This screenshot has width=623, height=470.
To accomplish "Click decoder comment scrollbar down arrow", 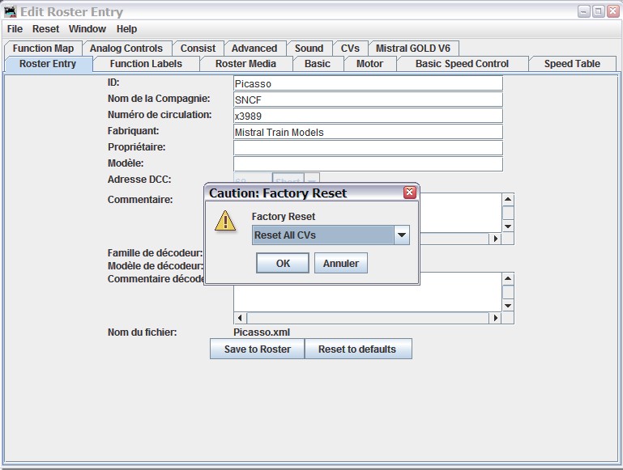I will 508,306.
